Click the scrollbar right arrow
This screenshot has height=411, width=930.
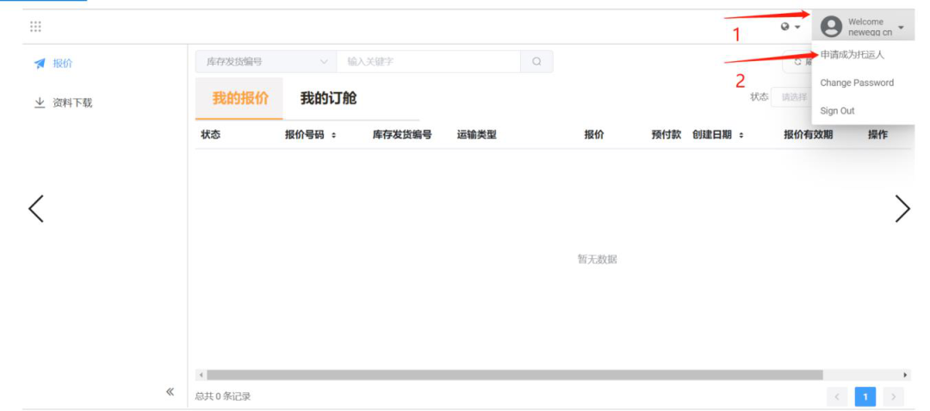[x=905, y=375]
